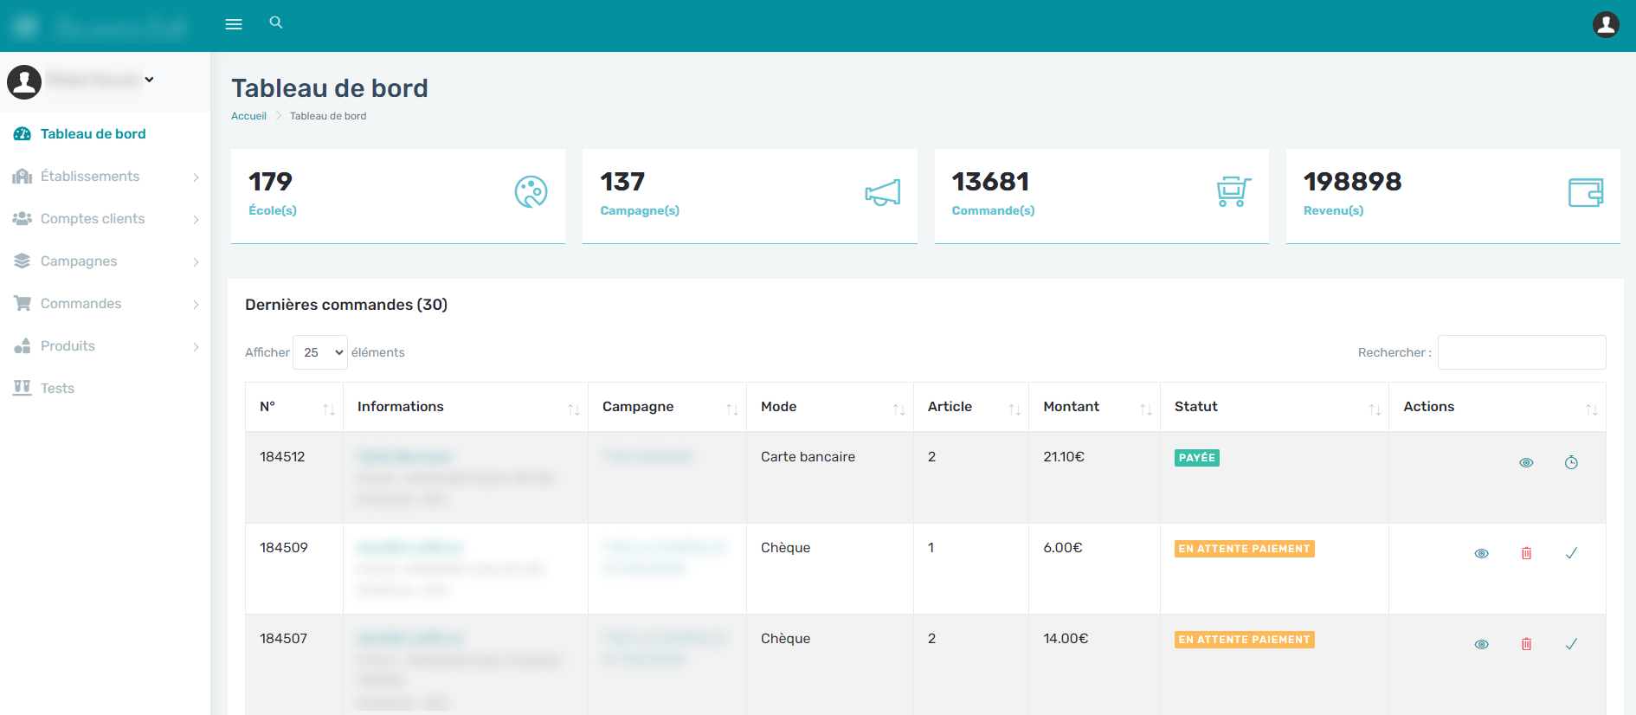Screen dimensions: 1636x715
Task: Delete order 184509 with the trash icon
Action: pyautogui.click(x=1526, y=553)
